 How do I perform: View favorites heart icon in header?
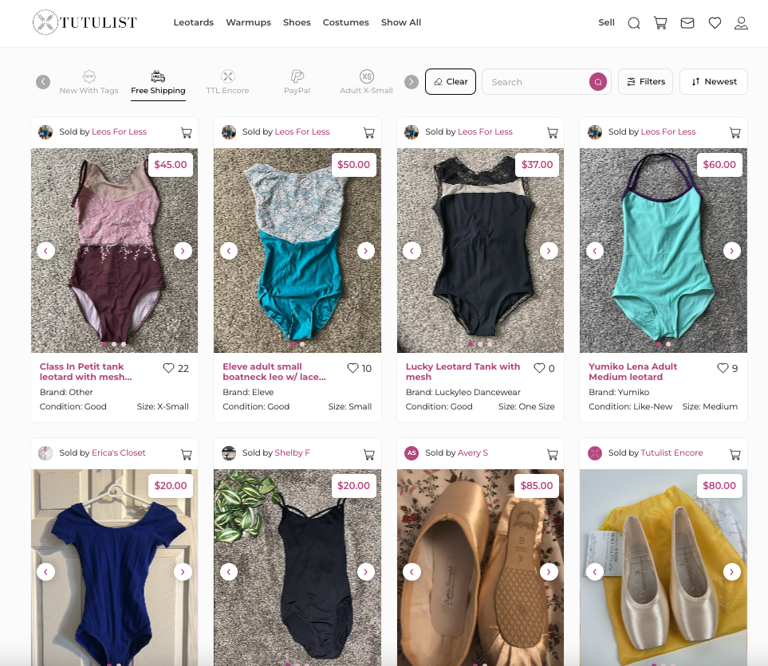click(x=715, y=23)
